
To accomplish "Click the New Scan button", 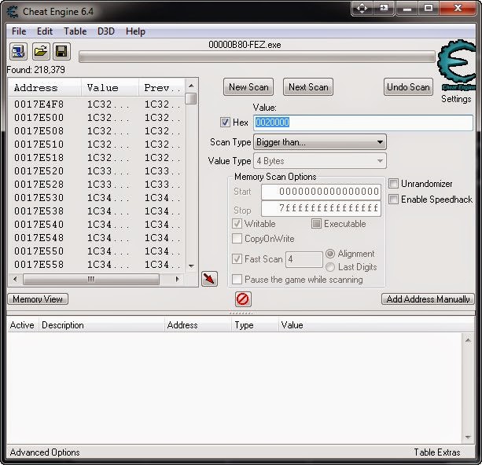I will [248, 87].
